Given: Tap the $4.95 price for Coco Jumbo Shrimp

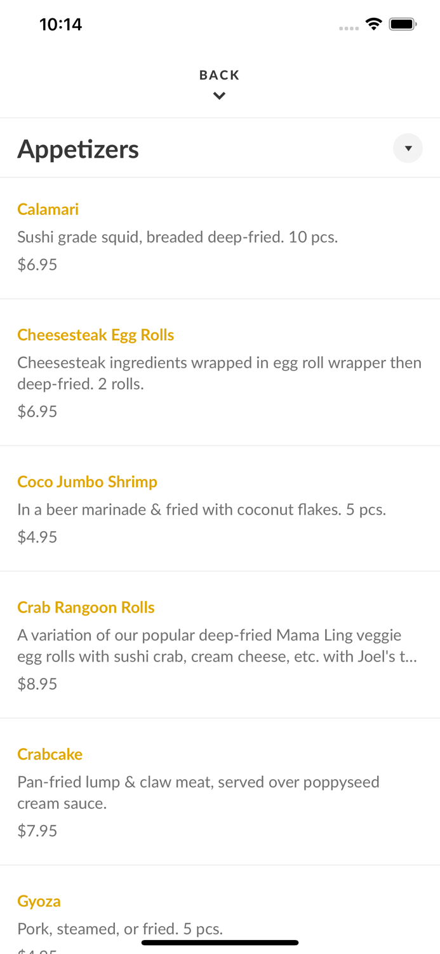Looking at the screenshot, I should [x=37, y=536].
